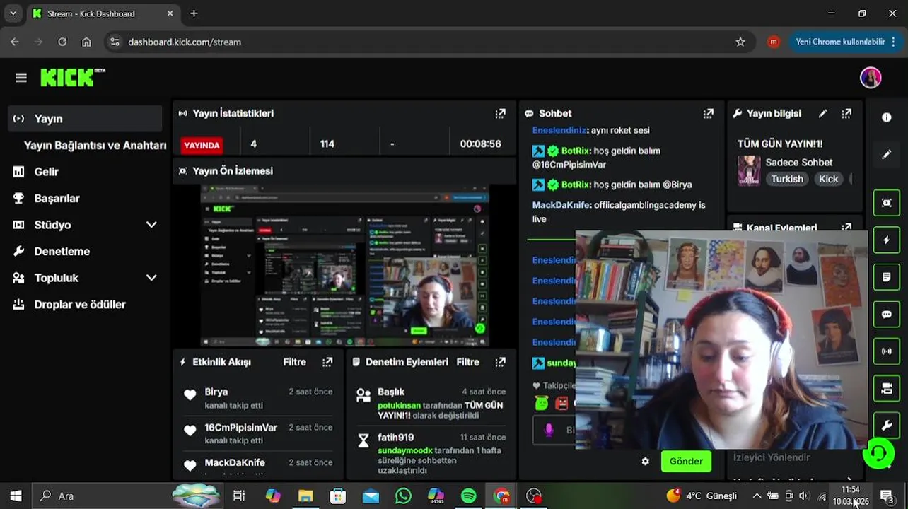Click the Kick tag in Yayın bilgisi
Viewport: 908px width, 509px height.
(x=828, y=179)
